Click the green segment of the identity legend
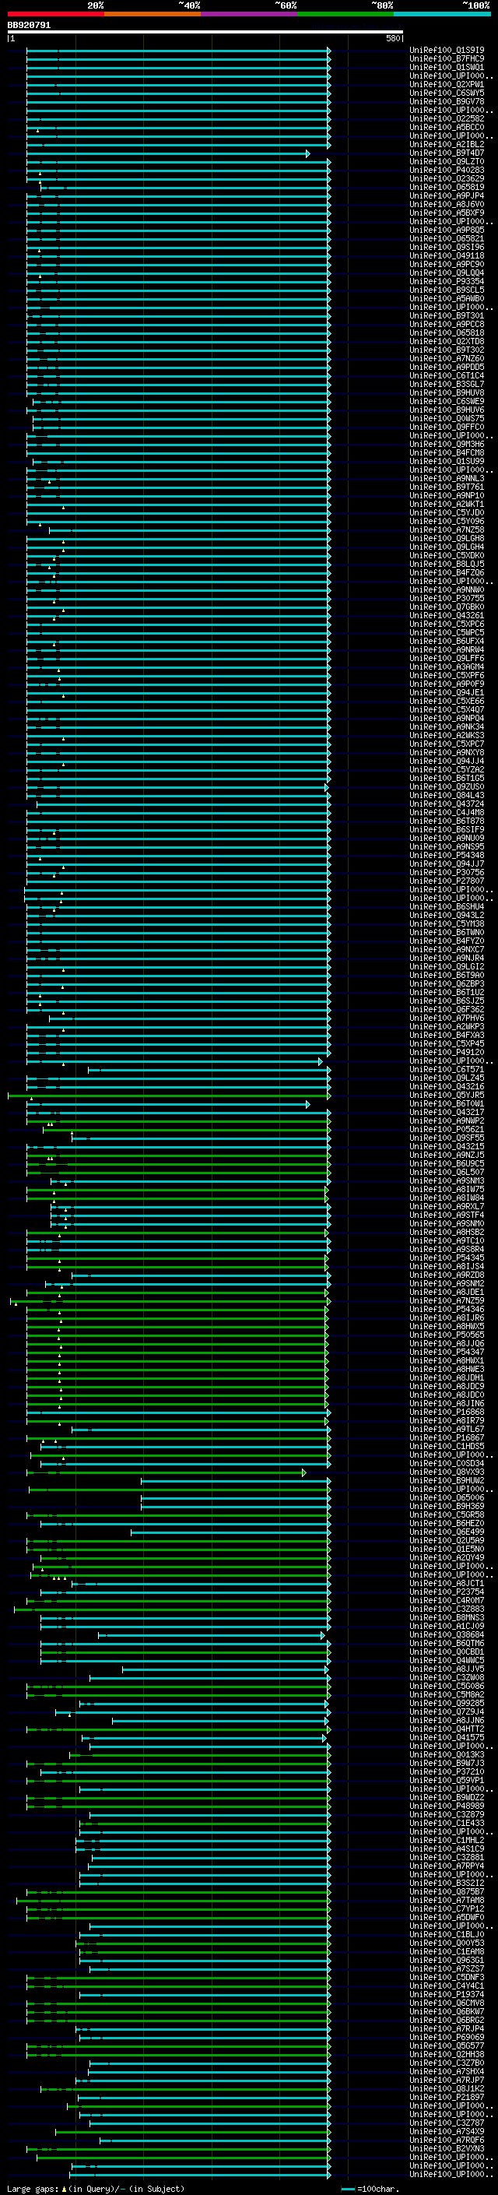This screenshot has width=498, height=2195. pyautogui.click(x=345, y=14)
